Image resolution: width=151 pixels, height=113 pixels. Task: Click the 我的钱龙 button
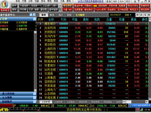point(5,10)
